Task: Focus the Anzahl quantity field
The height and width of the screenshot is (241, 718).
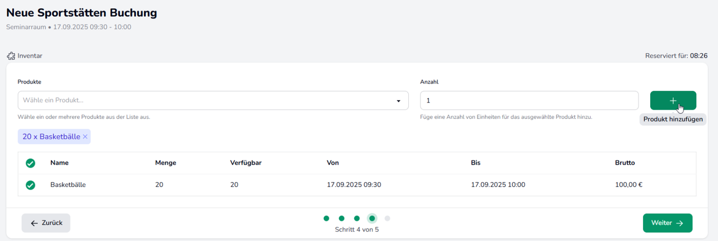Action: click(x=529, y=101)
